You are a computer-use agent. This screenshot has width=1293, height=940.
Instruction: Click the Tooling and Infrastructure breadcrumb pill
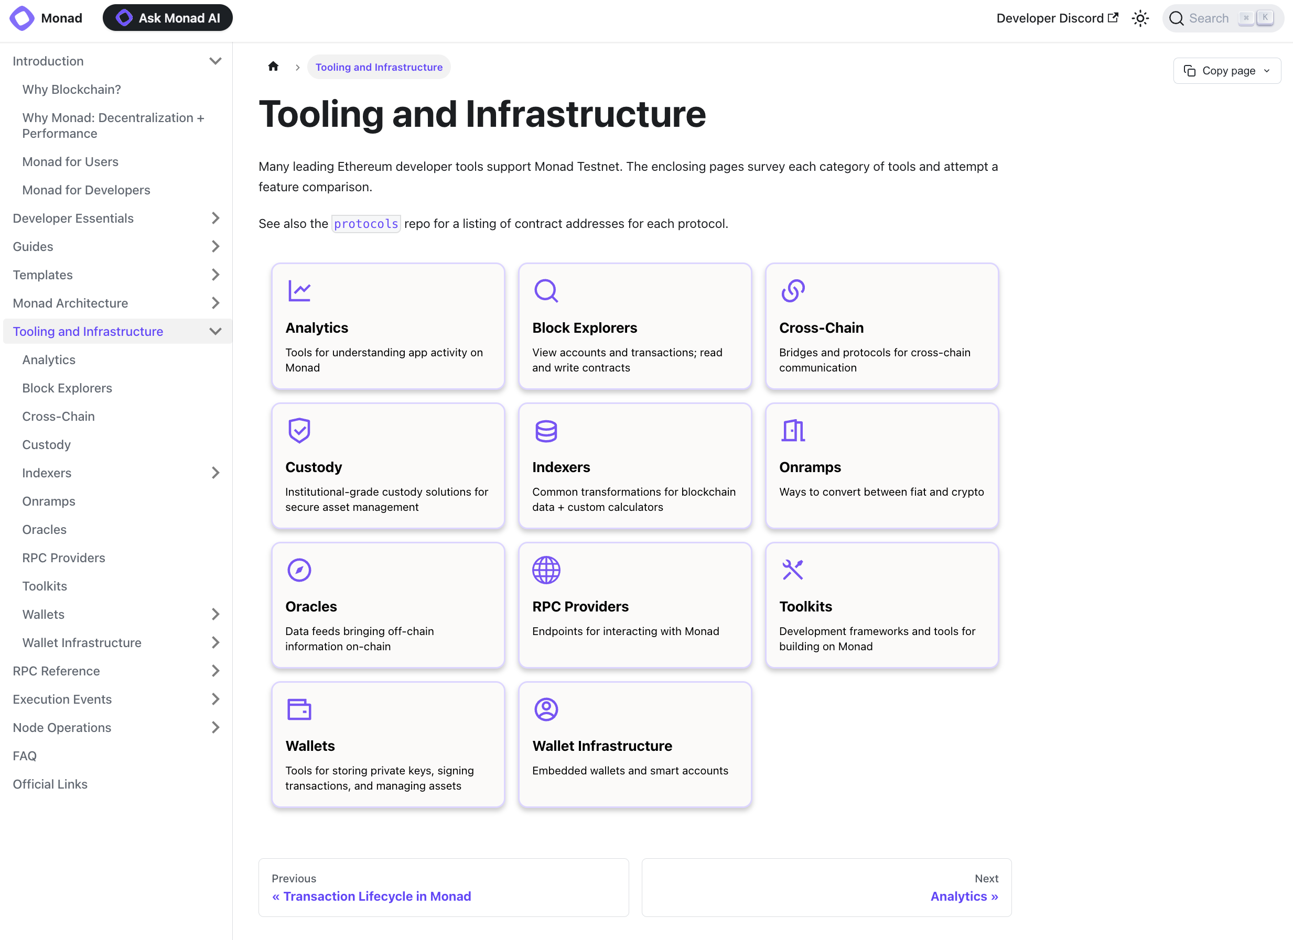379,67
